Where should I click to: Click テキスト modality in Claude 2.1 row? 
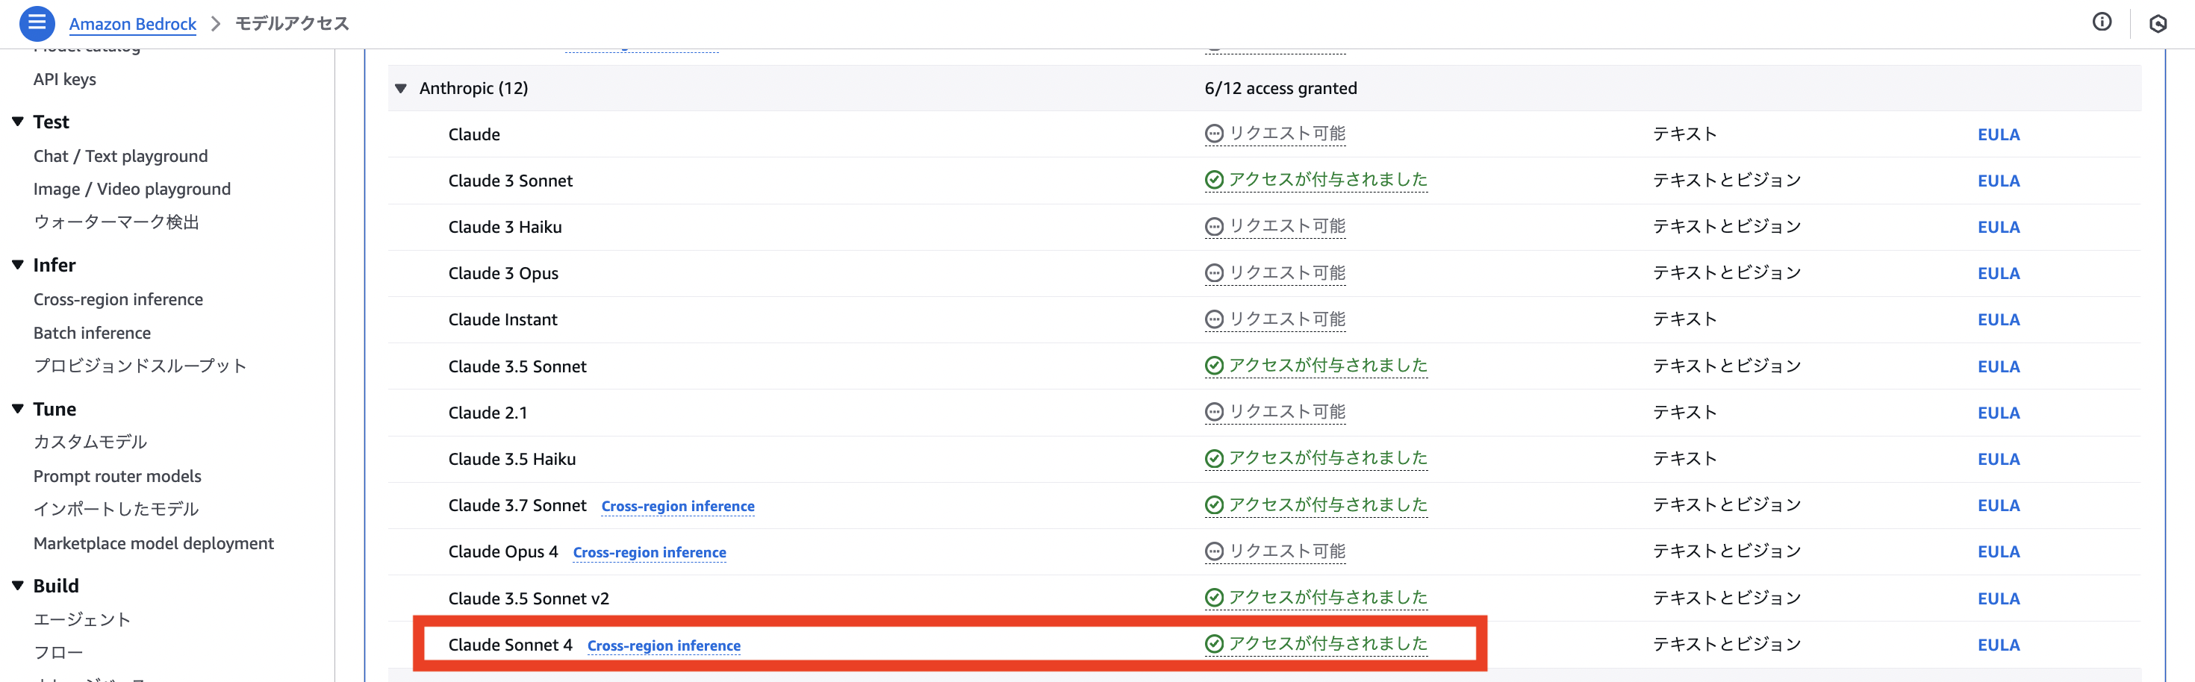[1684, 412]
